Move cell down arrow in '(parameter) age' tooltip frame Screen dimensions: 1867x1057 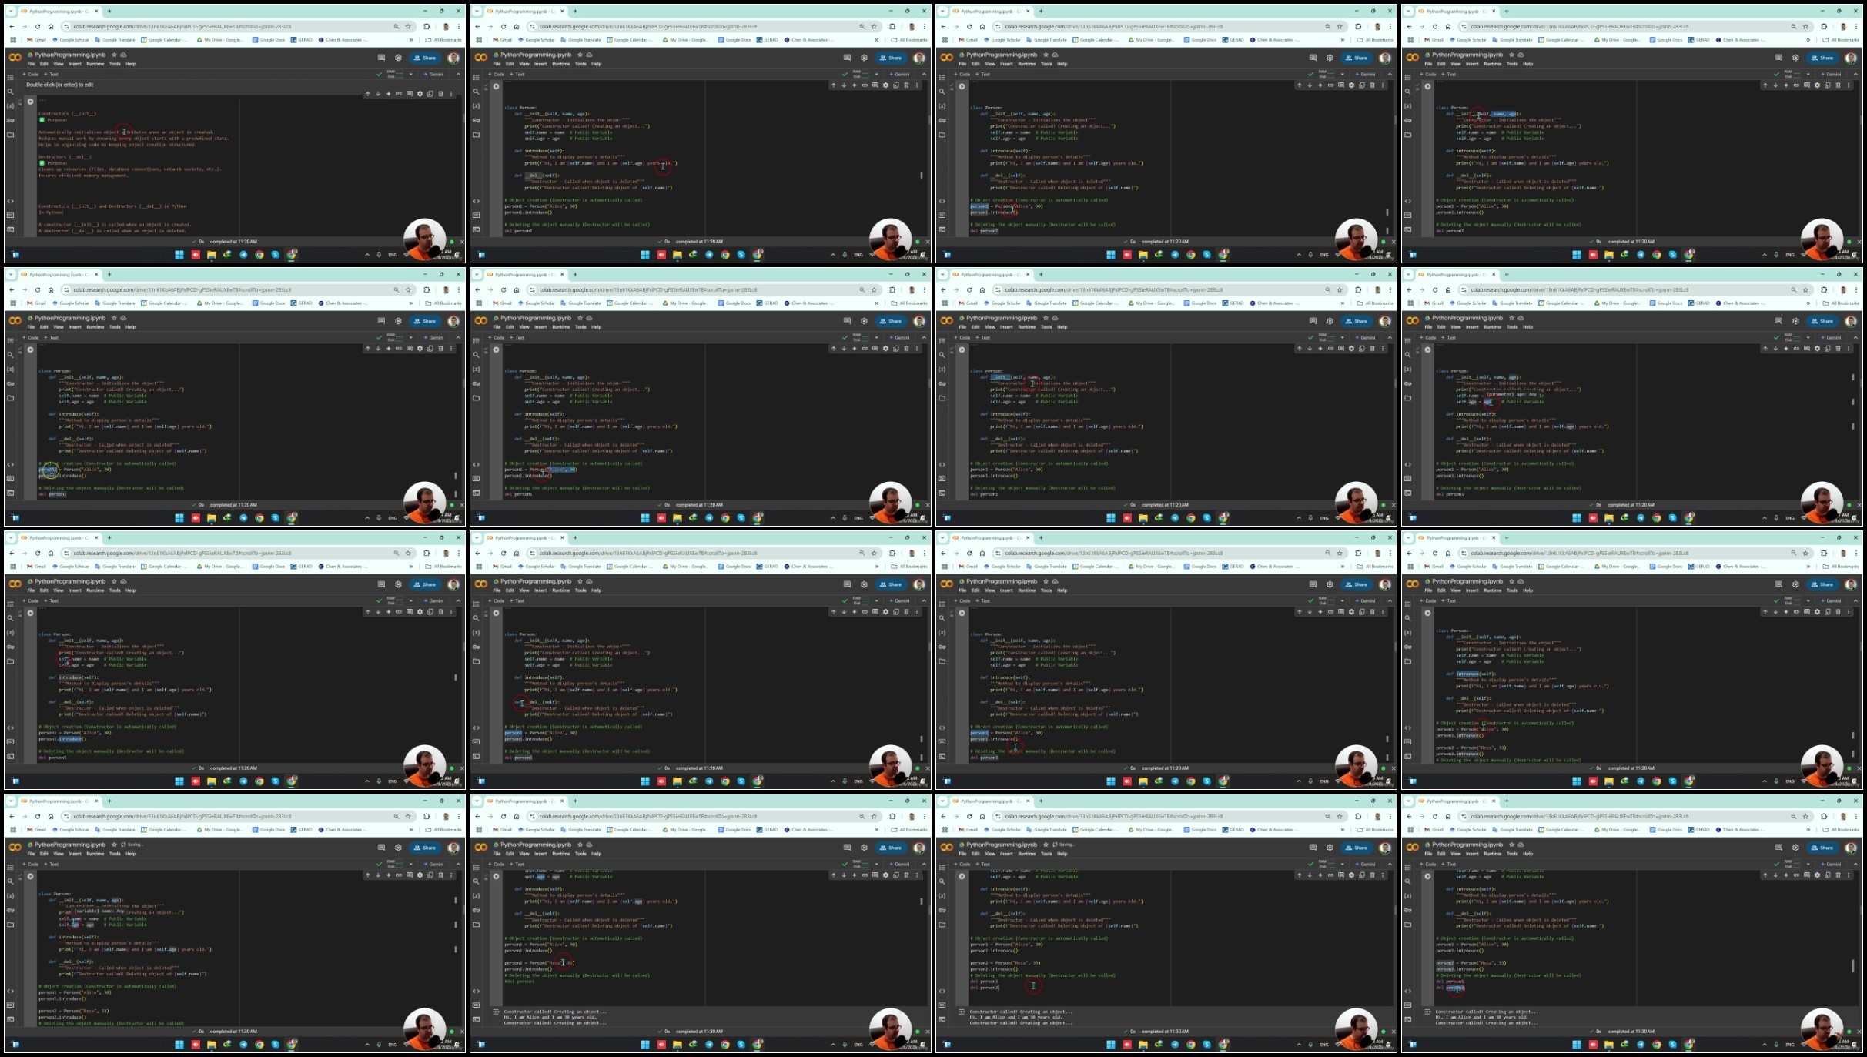(1775, 349)
